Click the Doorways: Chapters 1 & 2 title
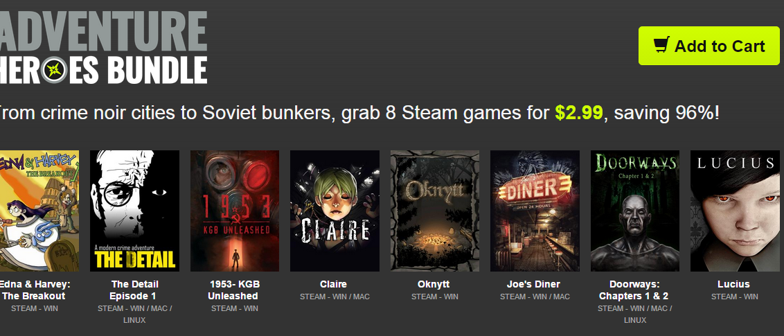The height and width of the screenshot is (336, 784). point(634,290)
